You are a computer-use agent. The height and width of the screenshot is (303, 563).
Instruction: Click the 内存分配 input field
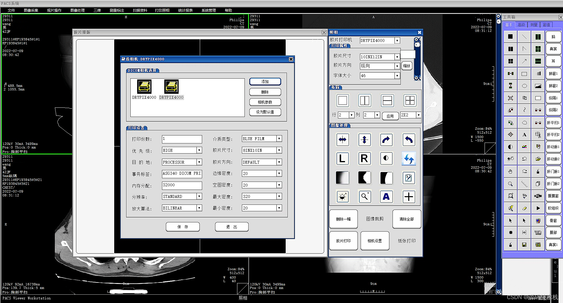(x=182, y=185)
